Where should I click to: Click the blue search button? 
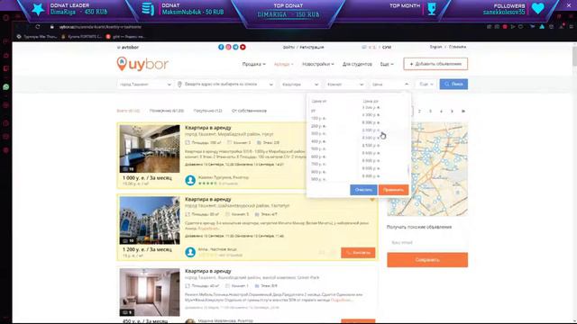[x=453, y=84]
